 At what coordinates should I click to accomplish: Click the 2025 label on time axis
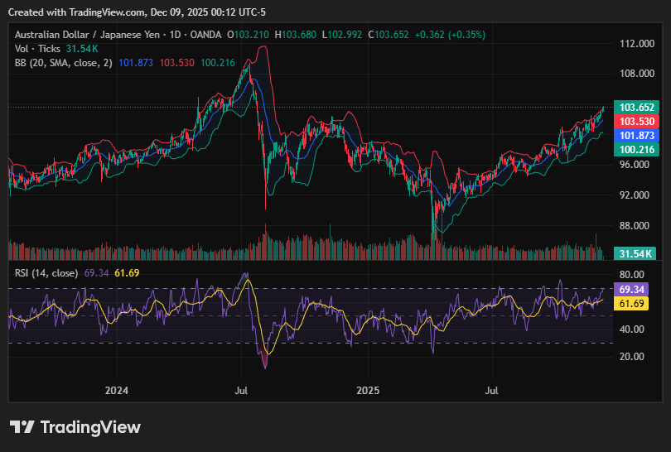click(x=367, y=389)
